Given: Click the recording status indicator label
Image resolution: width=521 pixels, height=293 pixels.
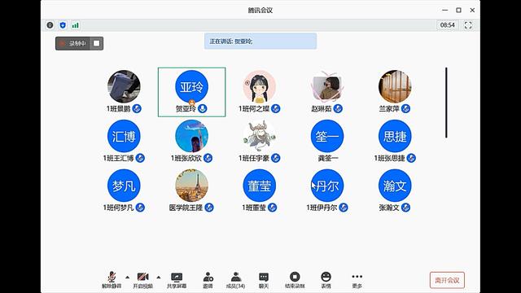Looking at the screenshot, I should point(72,43).
